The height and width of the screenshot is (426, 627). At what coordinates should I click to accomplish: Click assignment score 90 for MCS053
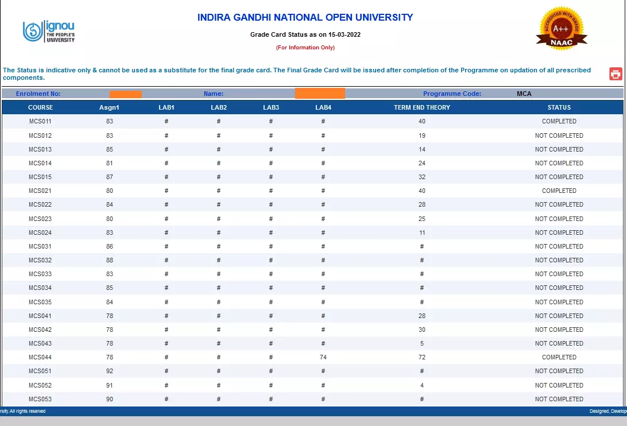[110, 399]
